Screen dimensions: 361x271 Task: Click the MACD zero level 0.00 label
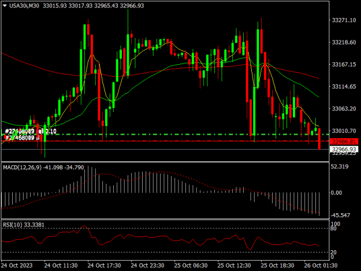click(x=336, y=193)
